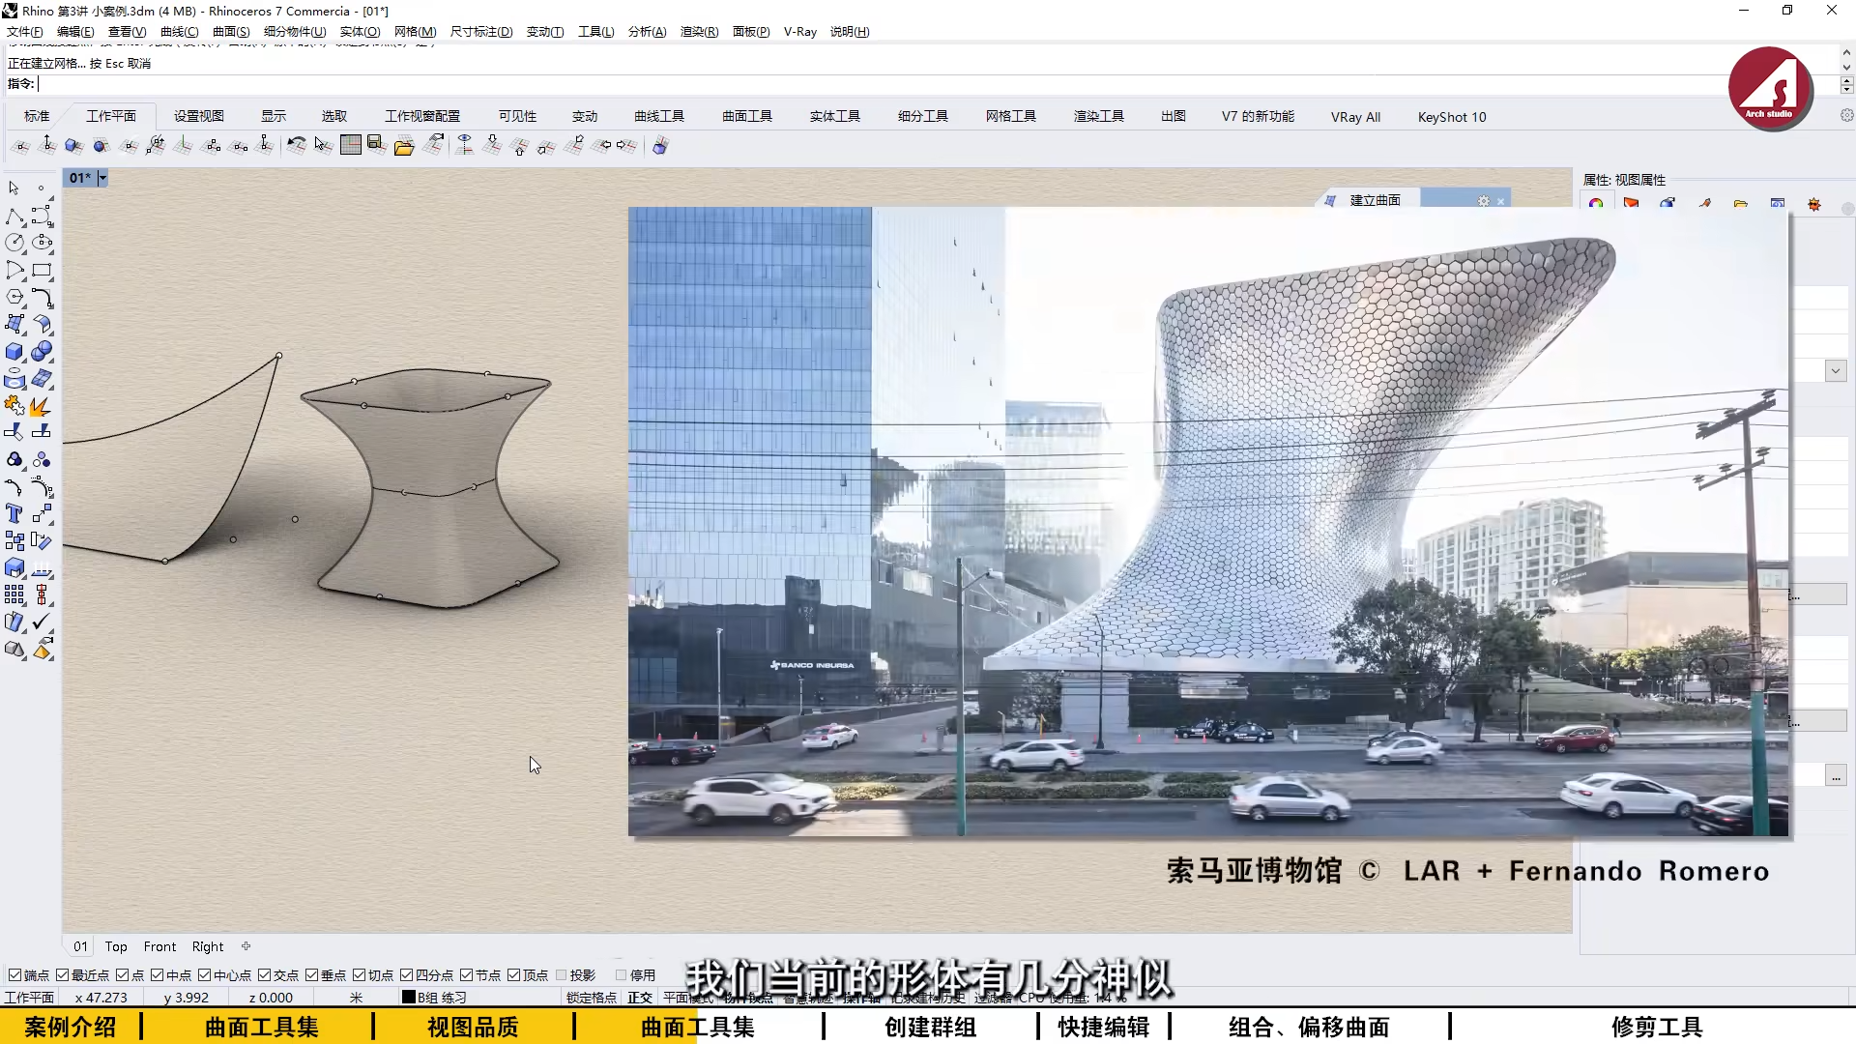Open the 渲染(R) menu

pyautogui.click(x=697, y=31)
